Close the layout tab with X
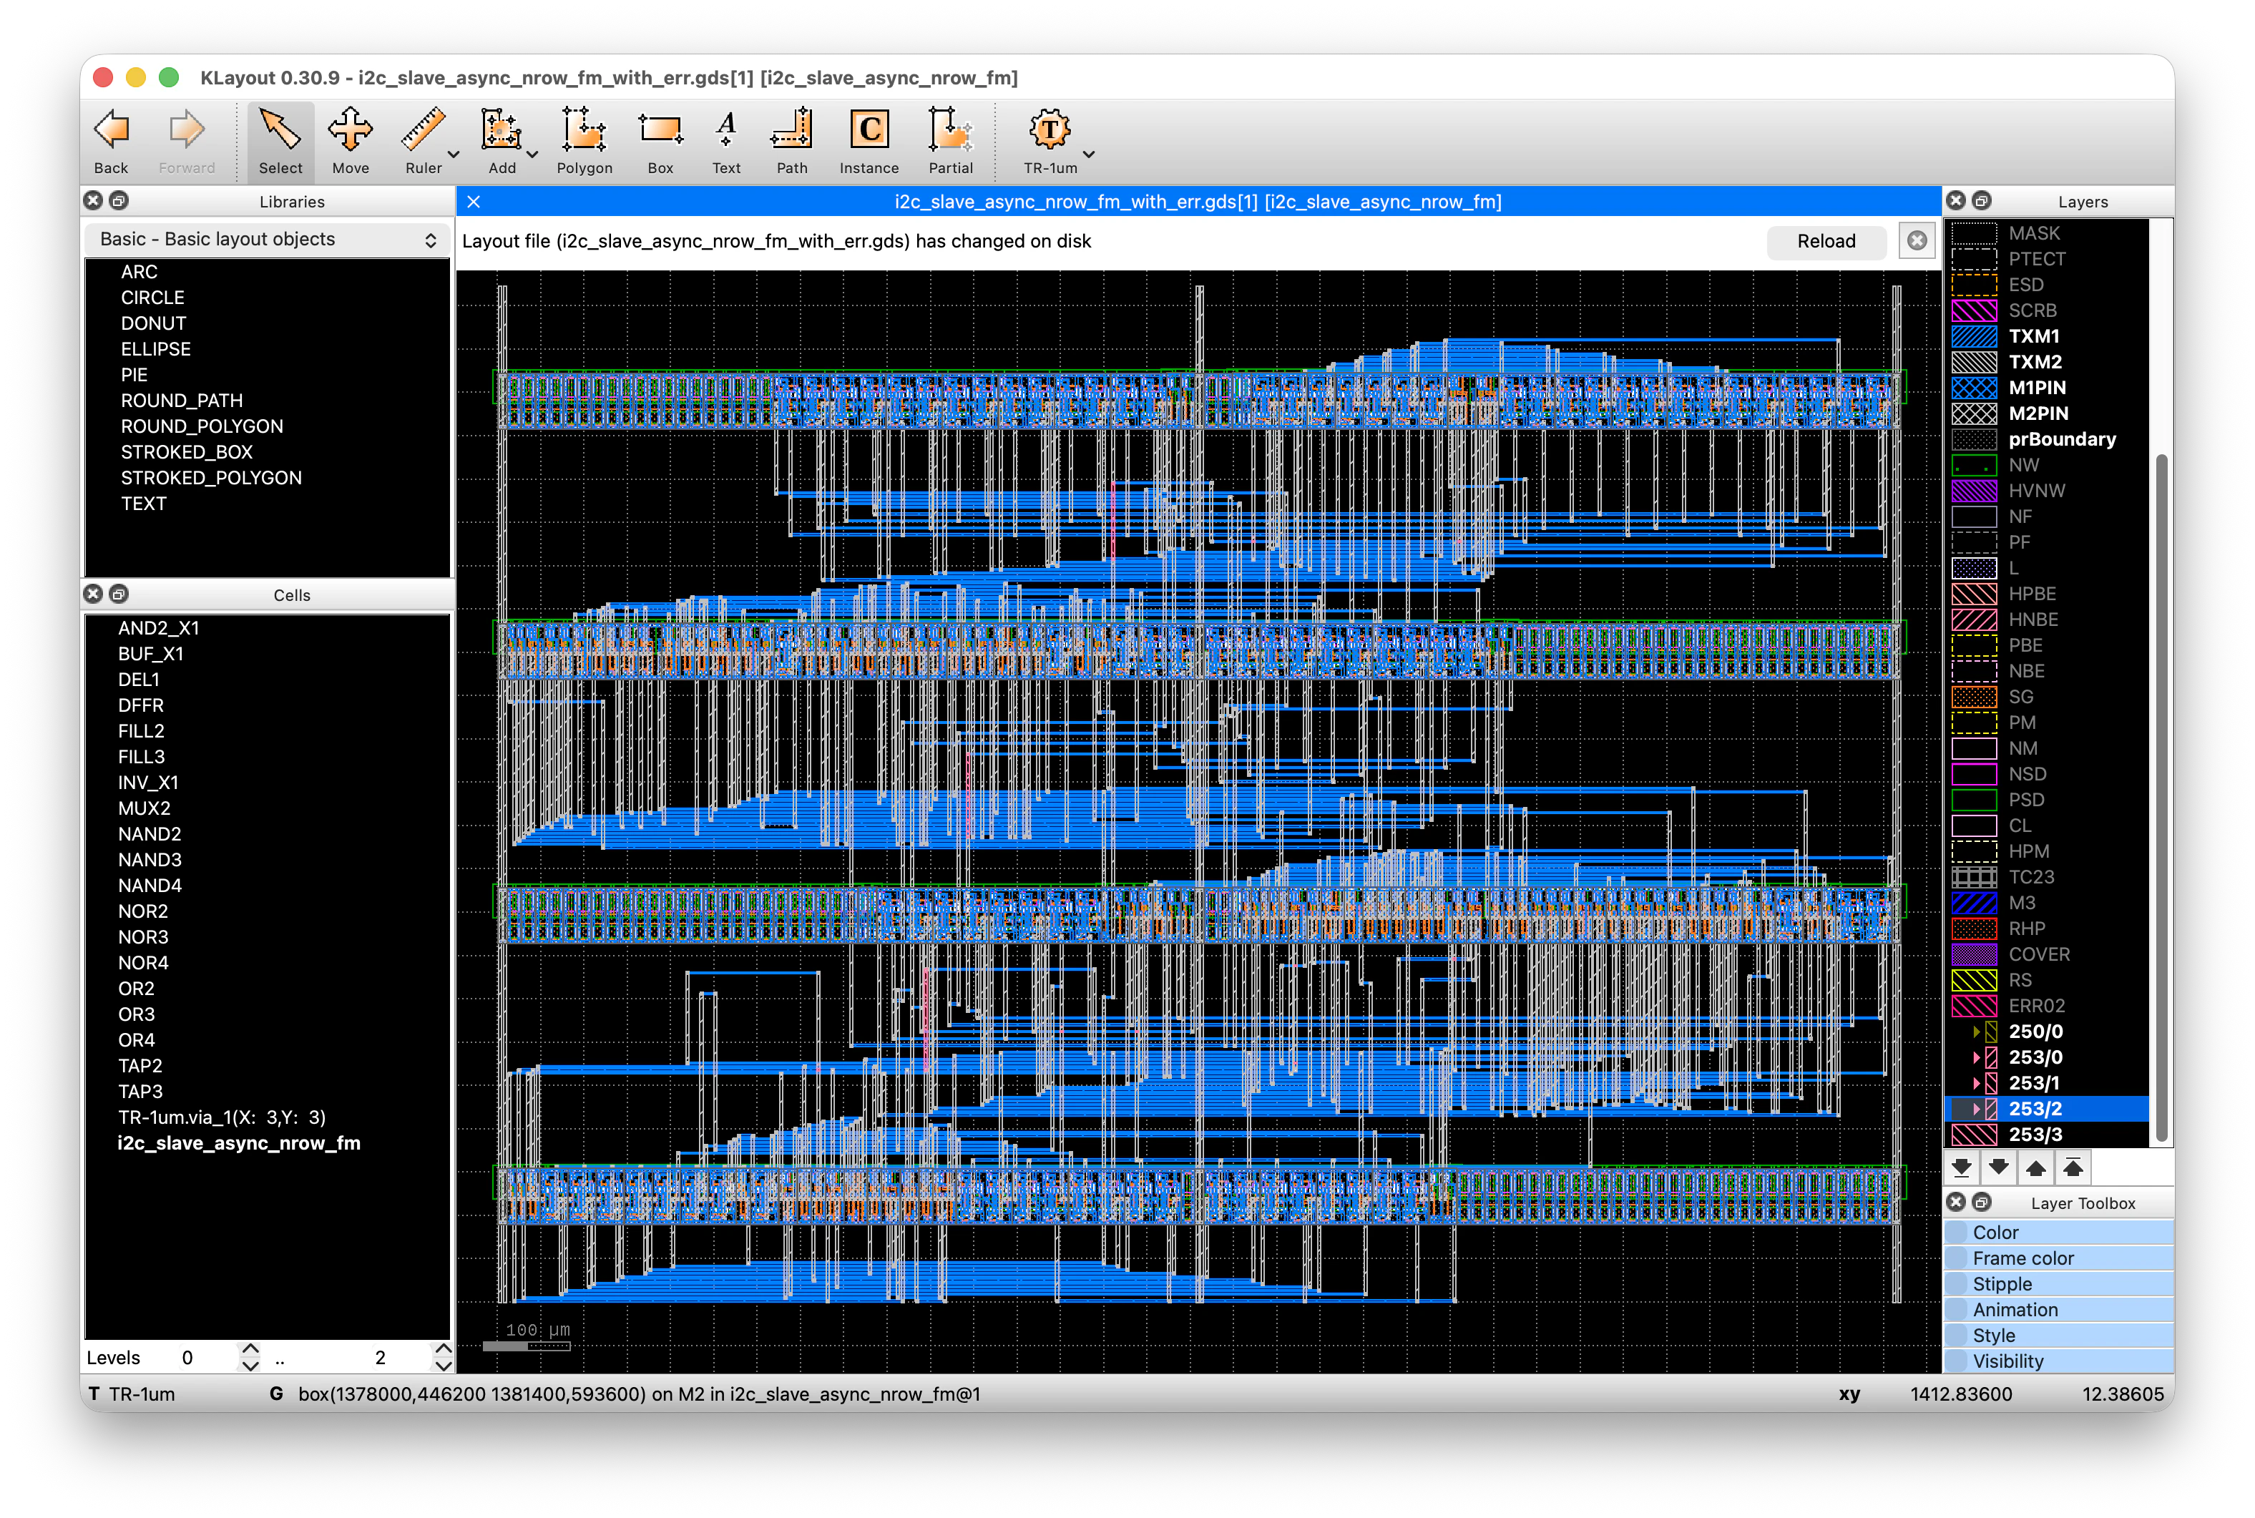The image size is (2255, 1518). coord(474,201)
